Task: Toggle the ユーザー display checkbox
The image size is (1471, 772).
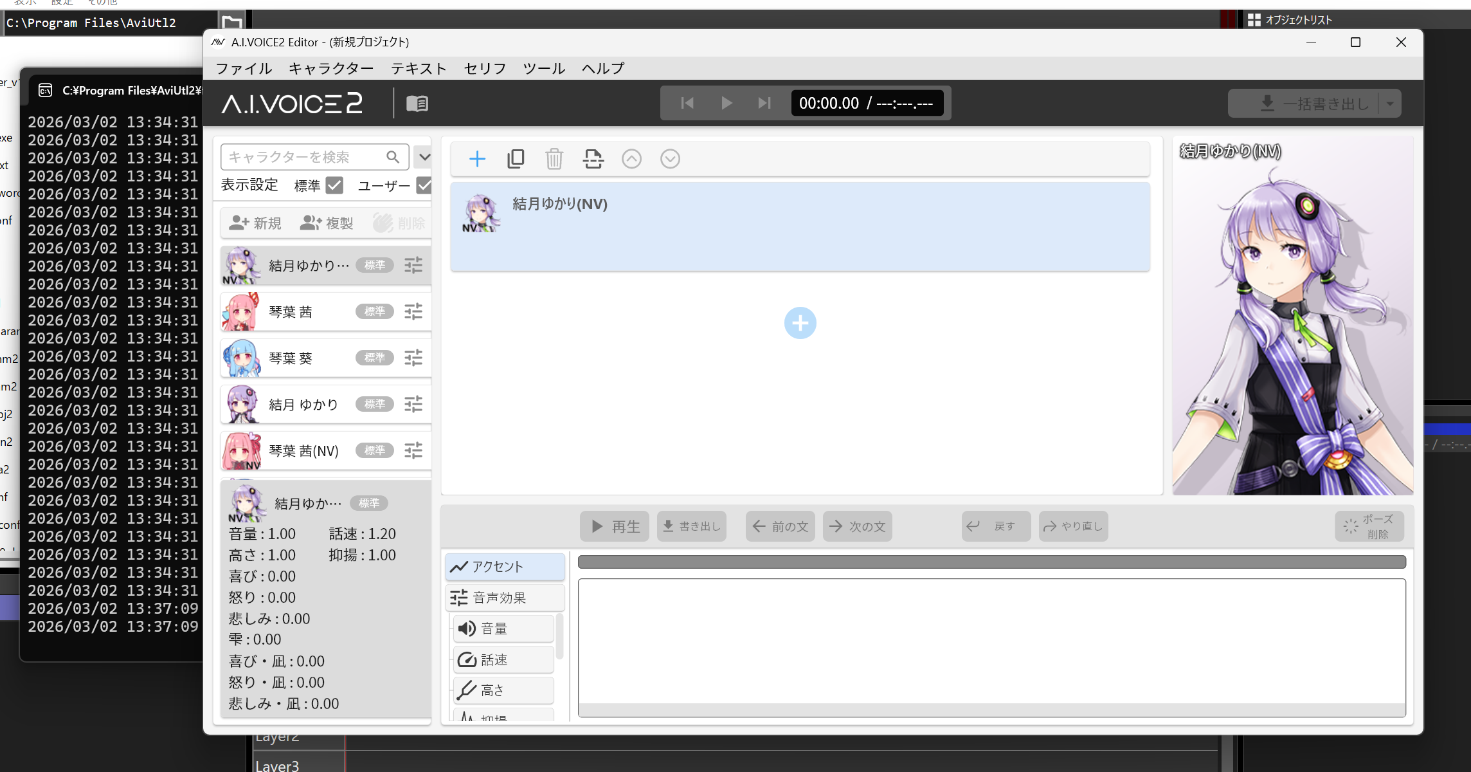Action: click(424, 185)
